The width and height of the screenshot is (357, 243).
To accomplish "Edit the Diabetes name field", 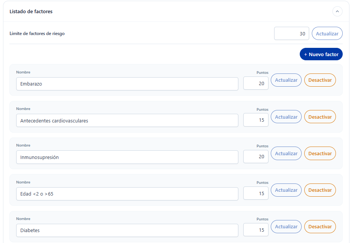I will [x=127, y=230].
